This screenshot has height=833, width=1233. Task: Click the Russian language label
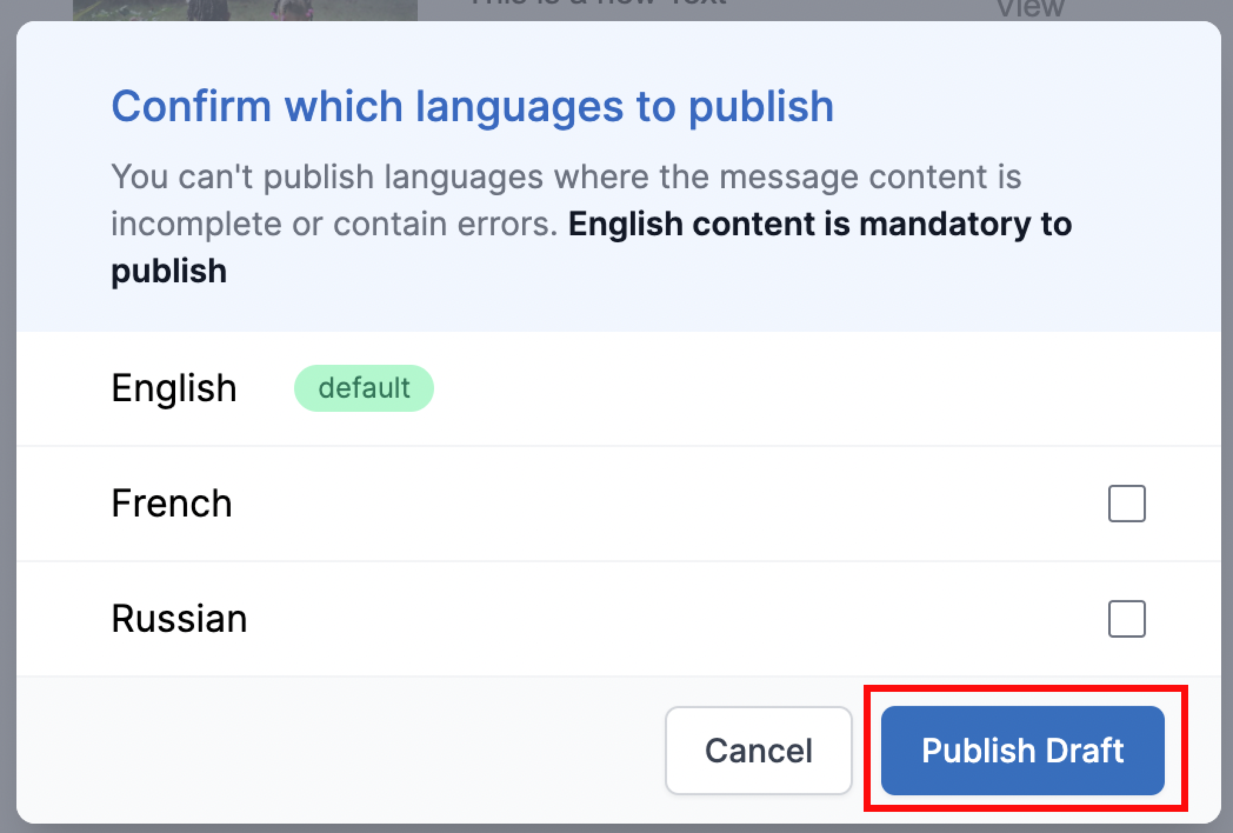(179, 619)
